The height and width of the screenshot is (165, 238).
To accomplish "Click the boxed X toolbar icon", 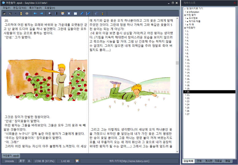I will (x=27, y=14).
